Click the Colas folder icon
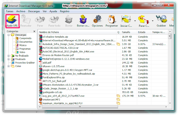Viewport: 178px width, 115px height. [x=13, y=66]
